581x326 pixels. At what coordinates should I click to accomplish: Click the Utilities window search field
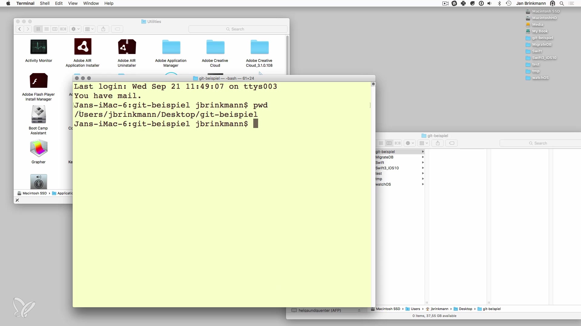[x=238, y=29]
